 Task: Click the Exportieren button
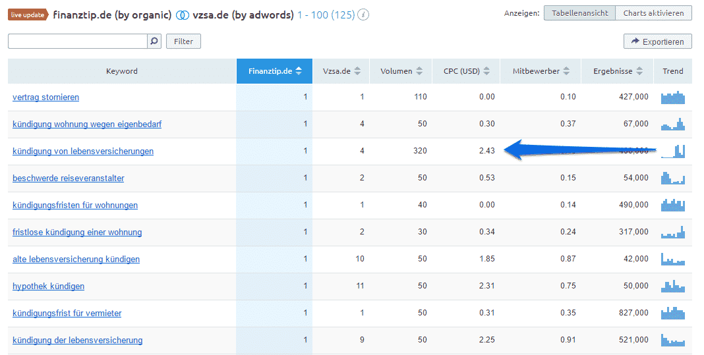tap(658, 41)
